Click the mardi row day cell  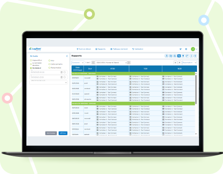tap(90, 113)
